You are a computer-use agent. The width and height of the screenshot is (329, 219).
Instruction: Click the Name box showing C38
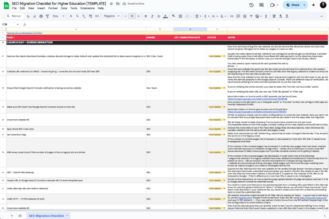pyautogui.click(x=10, y=24)
